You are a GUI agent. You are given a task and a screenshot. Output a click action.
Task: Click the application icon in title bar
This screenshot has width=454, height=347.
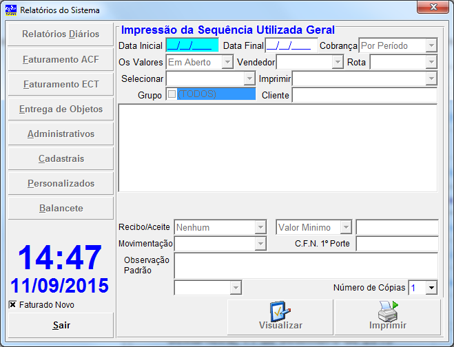click(x=11, y=10)
